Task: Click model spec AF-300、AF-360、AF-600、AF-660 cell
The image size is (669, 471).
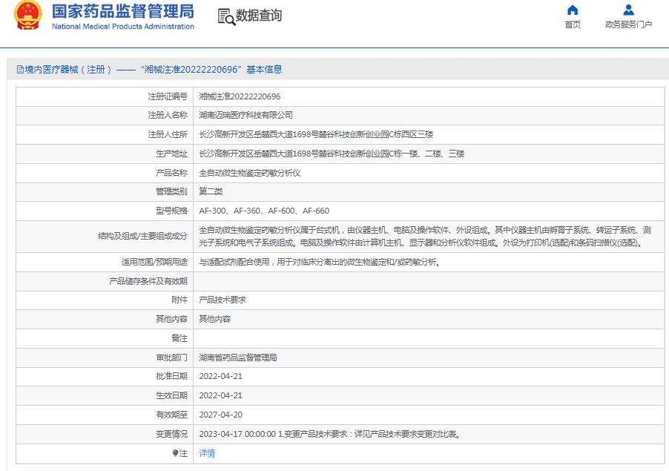Action: [x=264, y=211]
